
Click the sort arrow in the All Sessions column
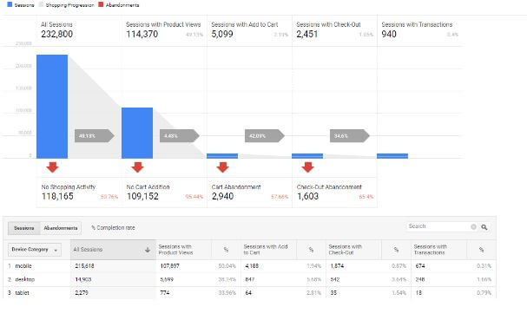coord(148,250)
